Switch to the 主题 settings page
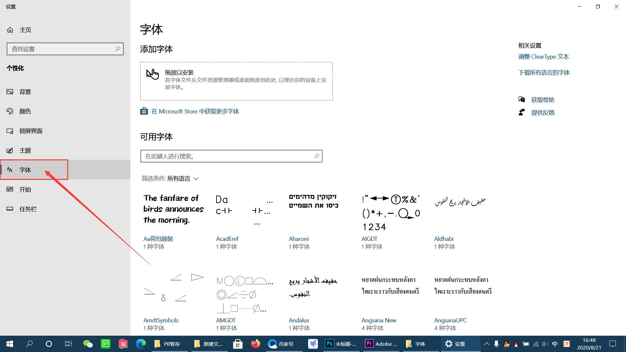This screenshot has width=626, height=352. point(10,150)
